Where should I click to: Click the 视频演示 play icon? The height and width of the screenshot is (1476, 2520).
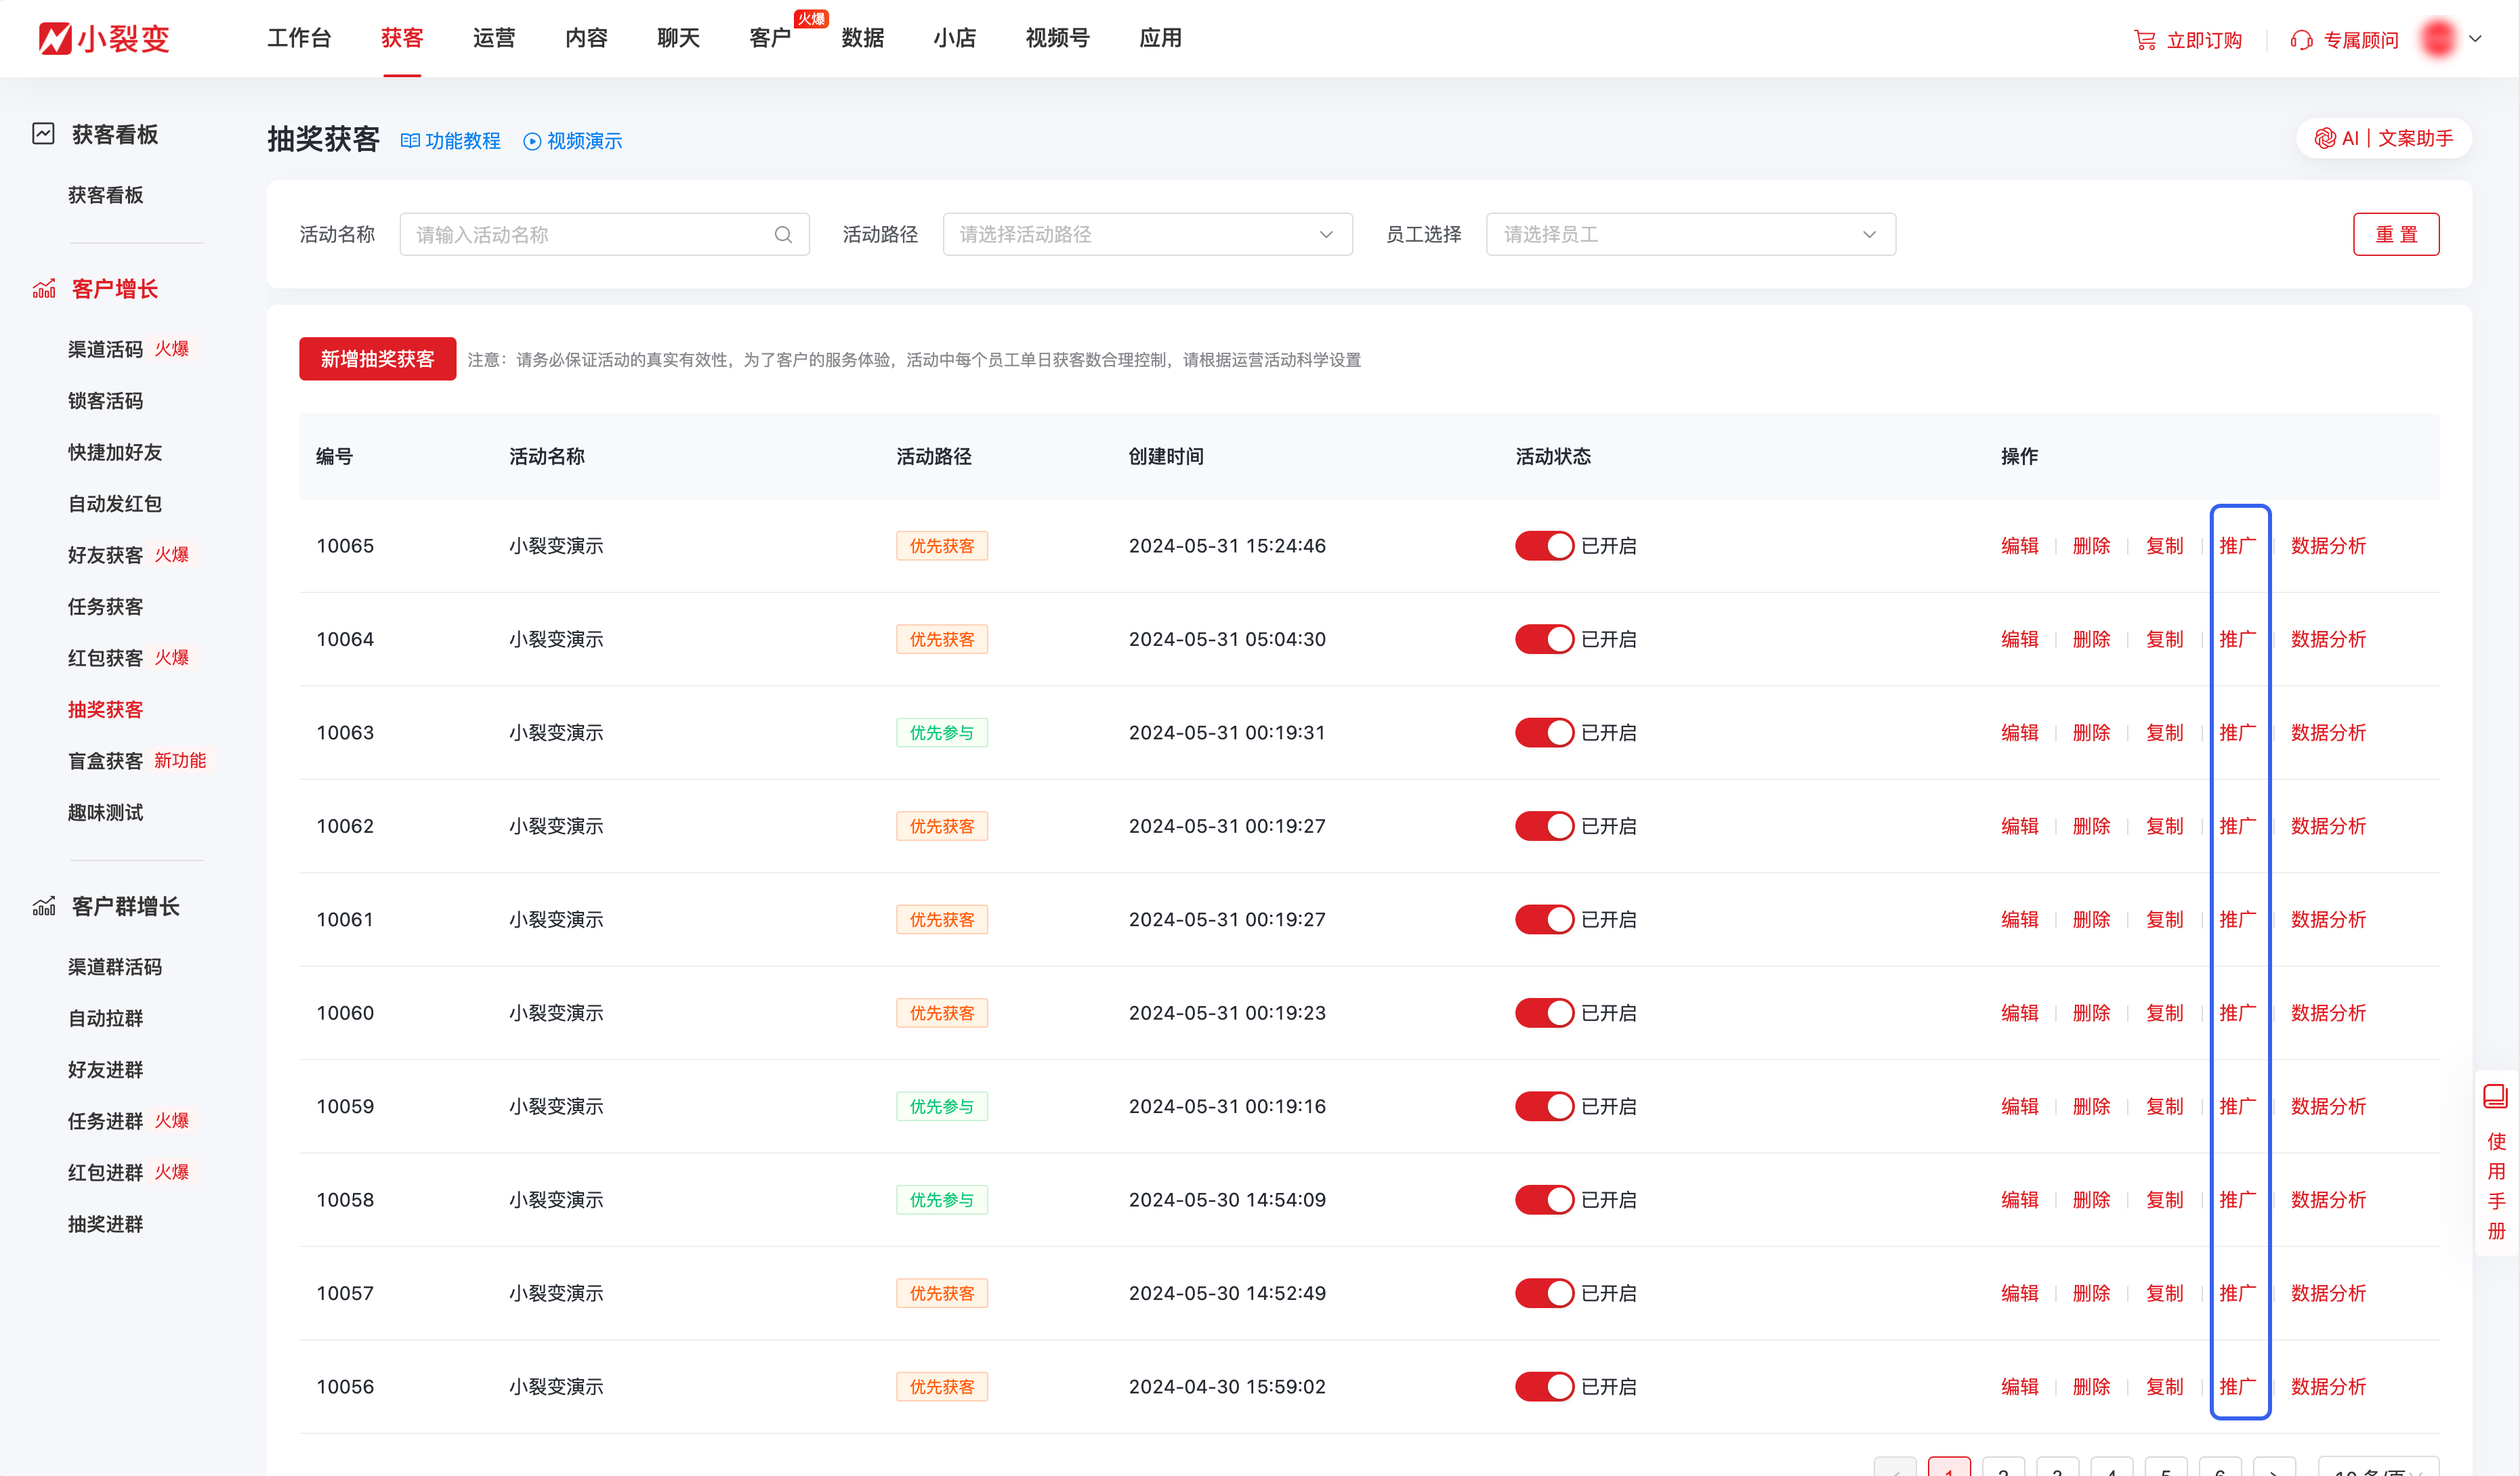[x=532, y=142]
